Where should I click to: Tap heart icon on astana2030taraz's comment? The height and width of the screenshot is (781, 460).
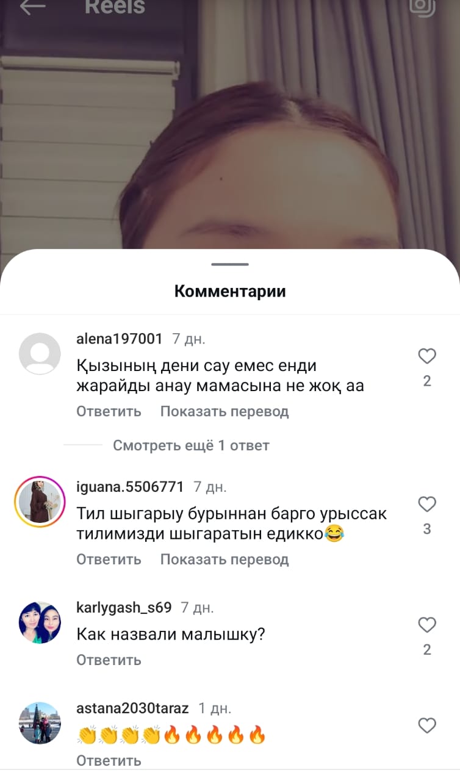427,725
